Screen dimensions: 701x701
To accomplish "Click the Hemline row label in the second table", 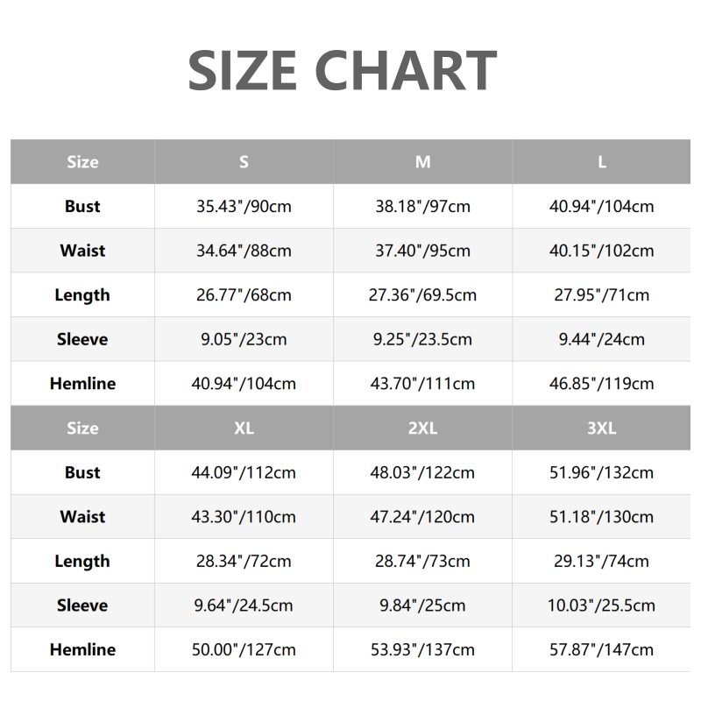I will point(82,650).
